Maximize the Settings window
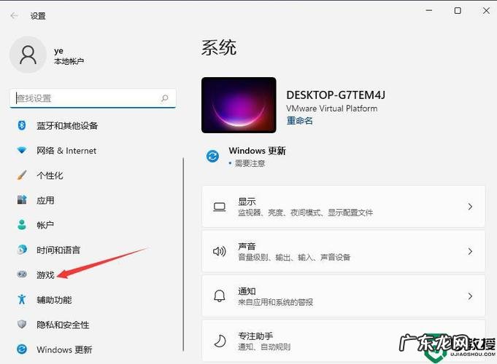Viewport: 497px width, 364px height. [458, 10]
